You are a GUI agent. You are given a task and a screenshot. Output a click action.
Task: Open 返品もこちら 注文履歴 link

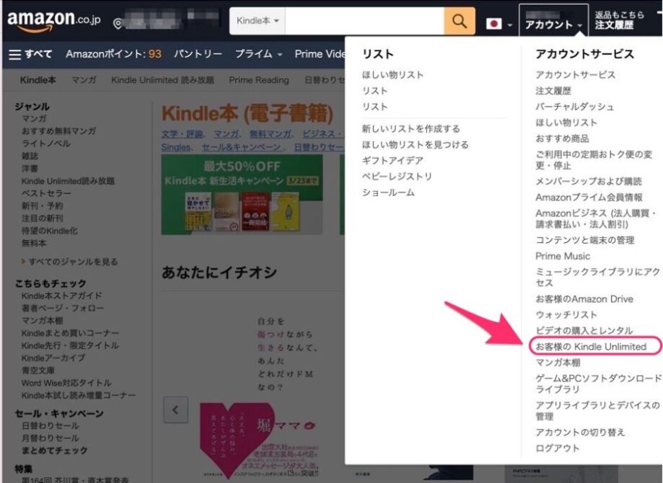click(x=620, y=20)
